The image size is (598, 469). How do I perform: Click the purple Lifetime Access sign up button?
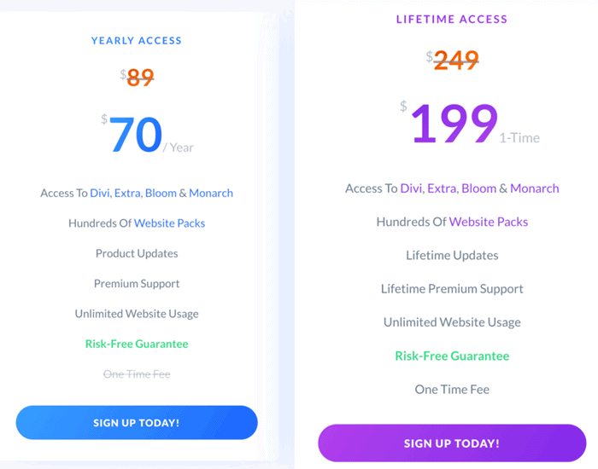[451, 443]
